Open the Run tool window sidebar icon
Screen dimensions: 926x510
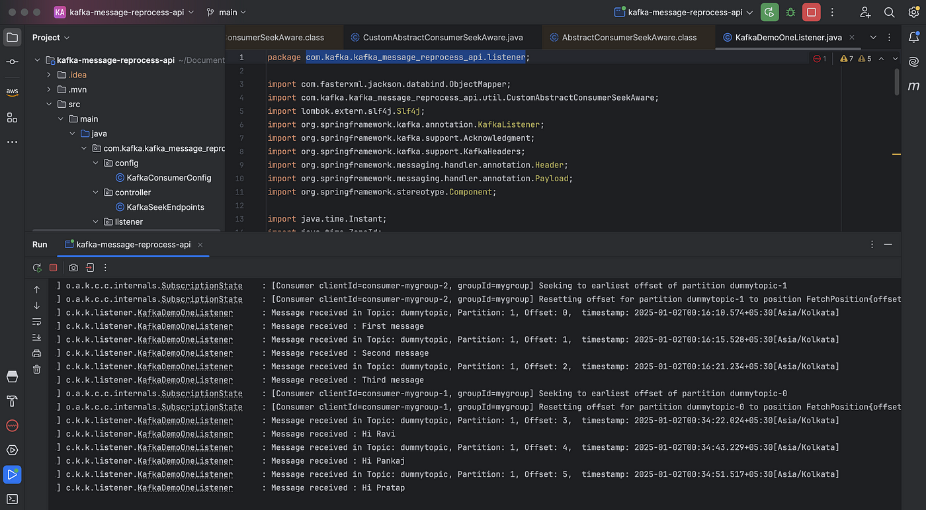[12, 474]
